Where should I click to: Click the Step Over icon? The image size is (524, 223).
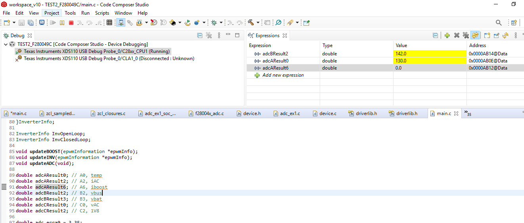pos(89,23)
